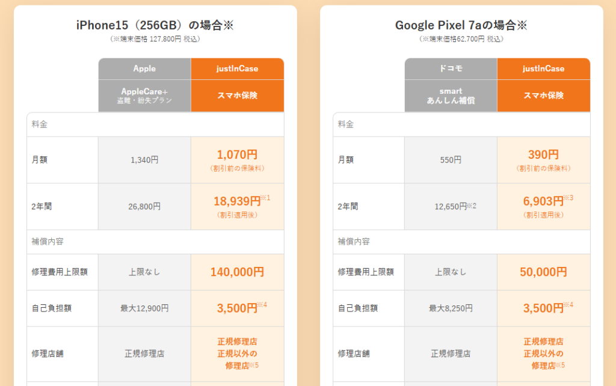The image size is (616, 386).
Task: Click スマホ保険 header in iPhone15 table
Action: (237, 96)
